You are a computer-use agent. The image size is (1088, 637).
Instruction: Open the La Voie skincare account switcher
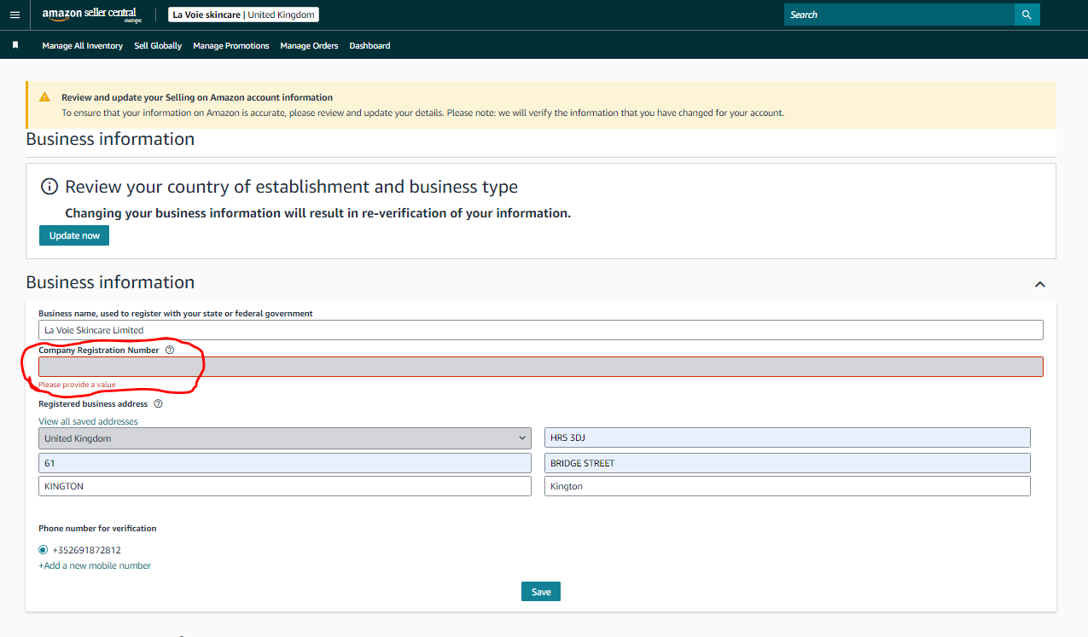click(243, 14)
